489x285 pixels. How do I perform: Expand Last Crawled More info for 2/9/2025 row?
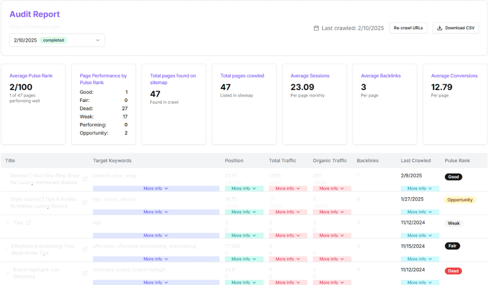[x=420, y=189]
